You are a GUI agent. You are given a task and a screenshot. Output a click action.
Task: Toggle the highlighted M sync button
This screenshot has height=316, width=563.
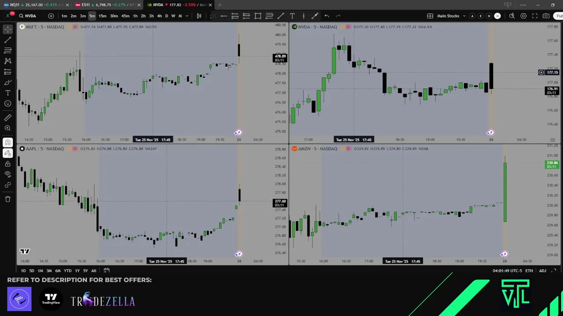(497, 16)
